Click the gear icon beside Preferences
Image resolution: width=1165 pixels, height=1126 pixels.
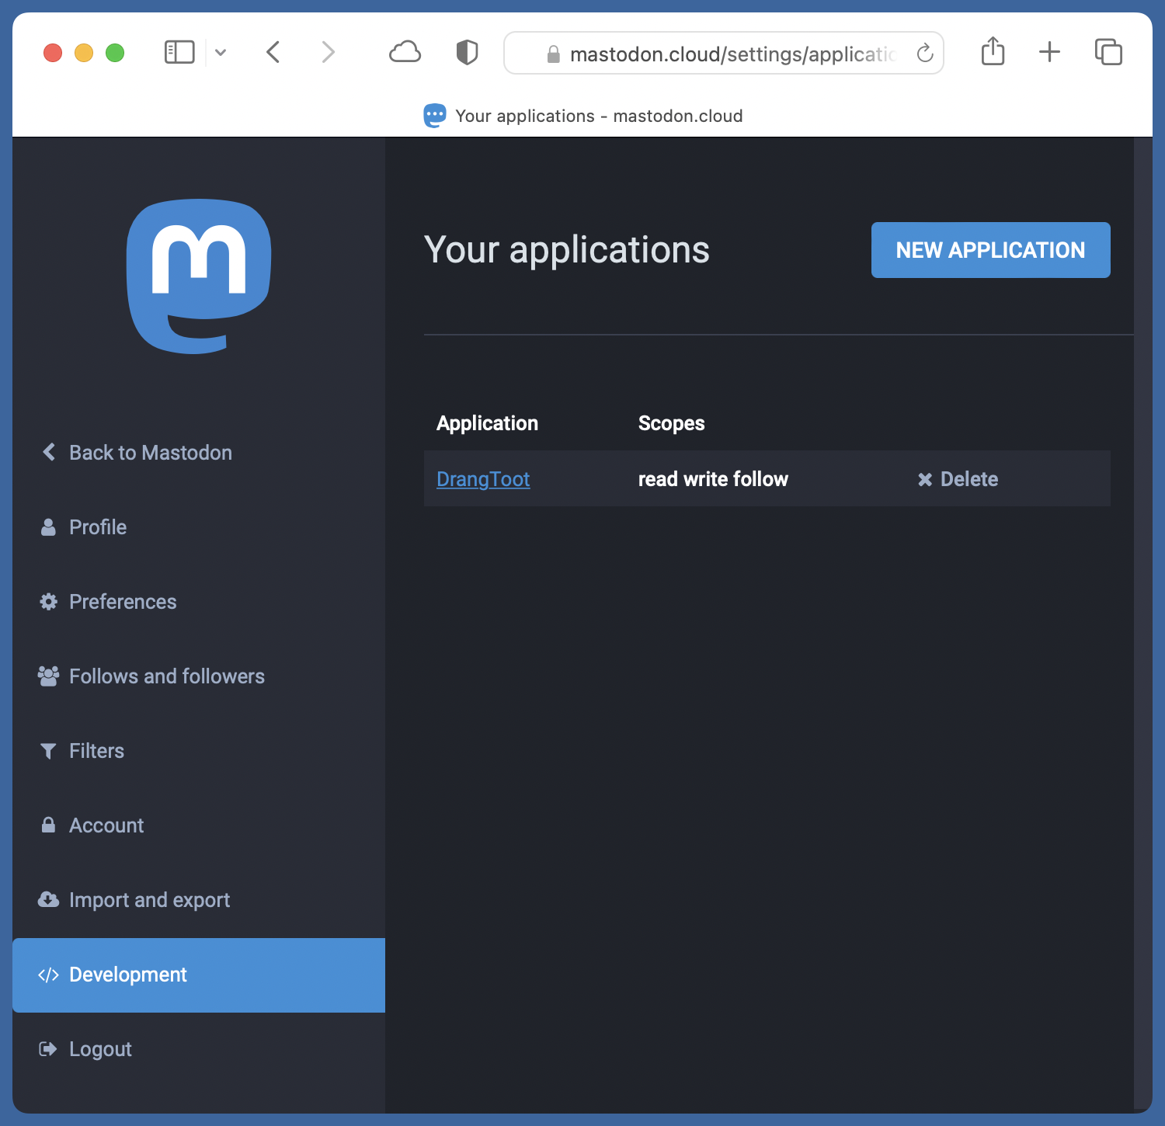coord(48,602)
